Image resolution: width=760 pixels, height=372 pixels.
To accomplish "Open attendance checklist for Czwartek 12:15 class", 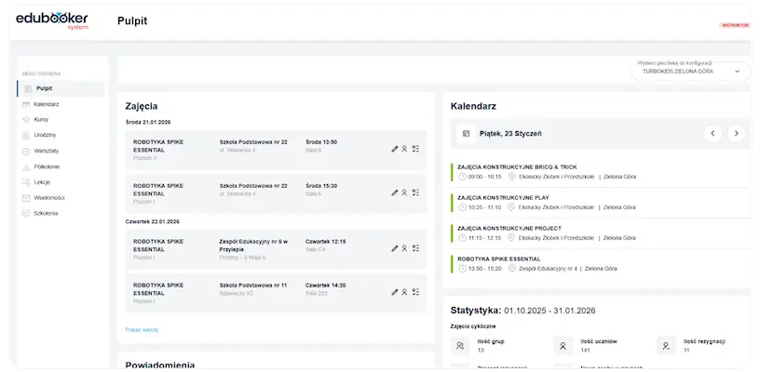I will click(416, 248).
